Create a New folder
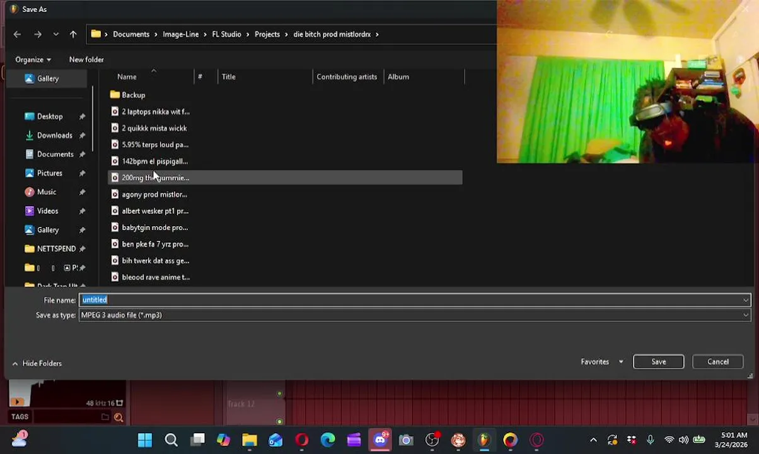Viewport: 759px width, 454px height. (x=86, y=59)
